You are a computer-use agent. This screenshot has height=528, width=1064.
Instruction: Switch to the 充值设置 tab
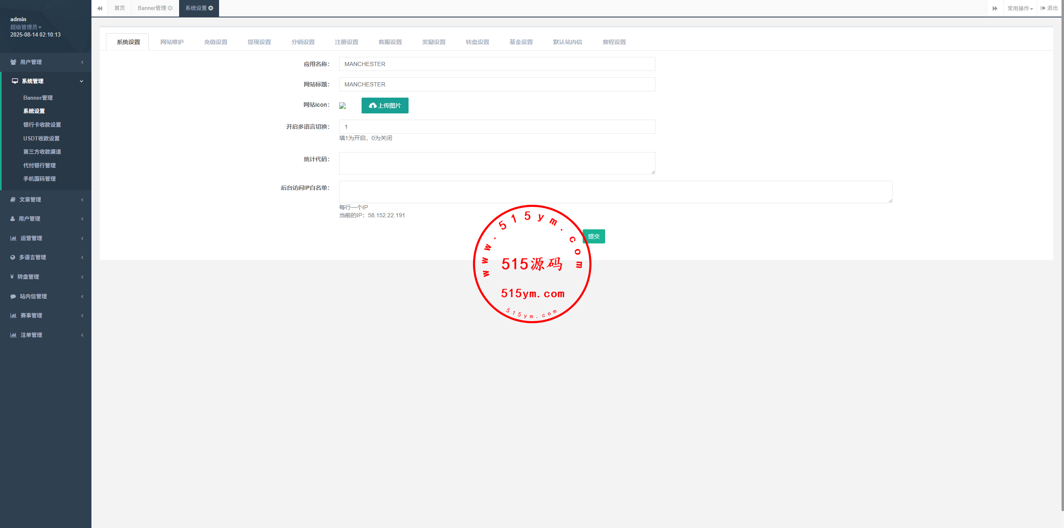215,42
